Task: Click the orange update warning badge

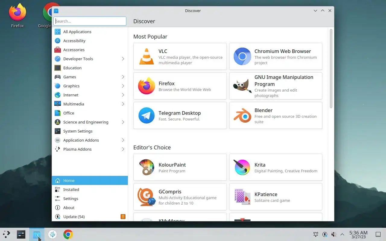Action: (123, 217)
